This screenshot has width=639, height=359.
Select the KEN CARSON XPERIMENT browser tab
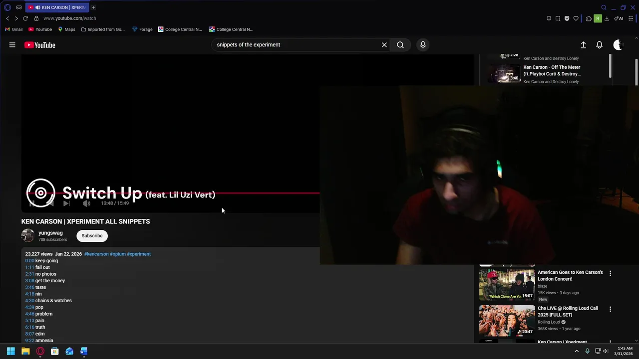(57, 7)
